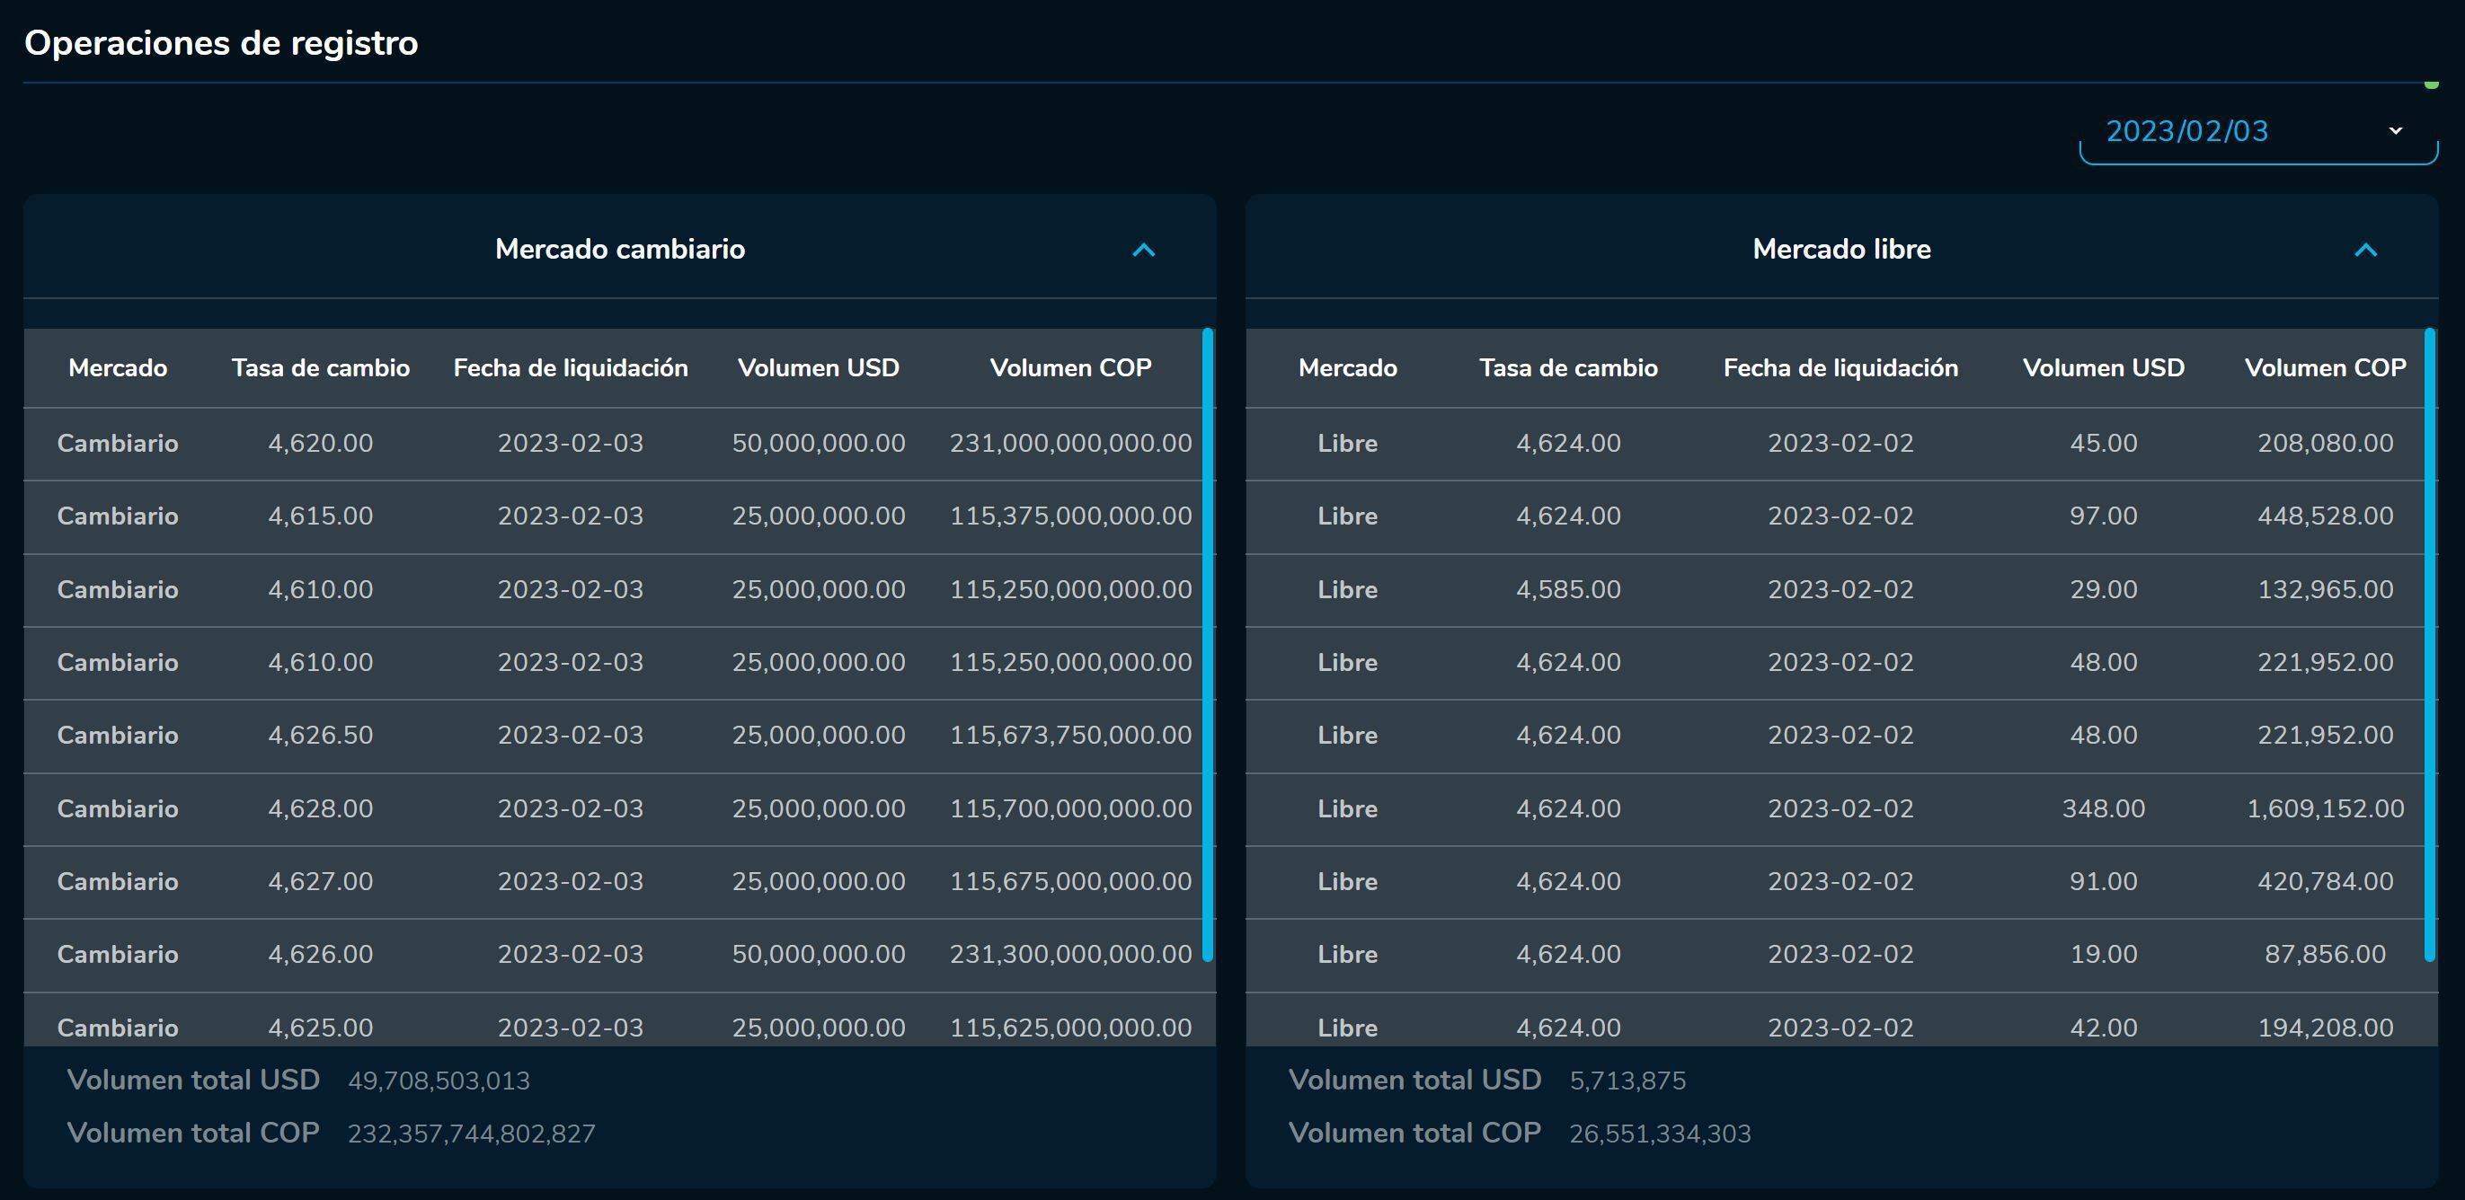This screenshot has height=1200, width=2465.
Task: Click the Mercado libre vertical scrollbar
Action: click(x=2429, y=642)
